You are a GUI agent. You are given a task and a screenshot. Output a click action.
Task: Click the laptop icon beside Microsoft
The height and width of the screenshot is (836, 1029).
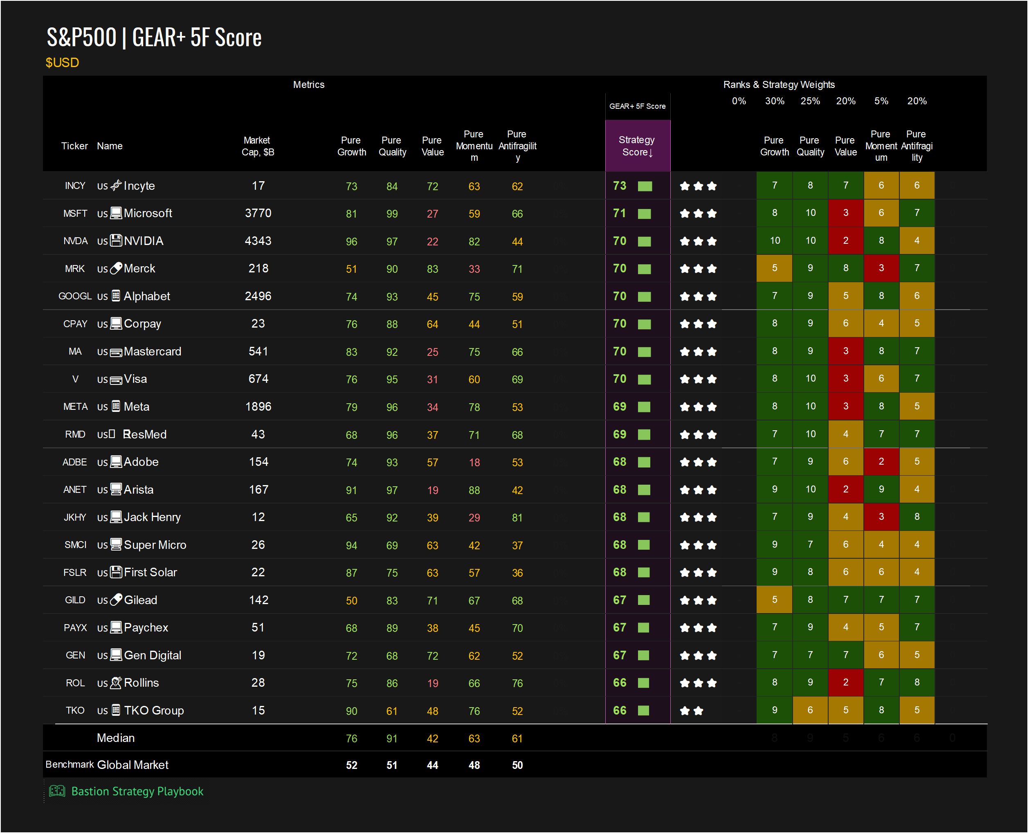116,213
